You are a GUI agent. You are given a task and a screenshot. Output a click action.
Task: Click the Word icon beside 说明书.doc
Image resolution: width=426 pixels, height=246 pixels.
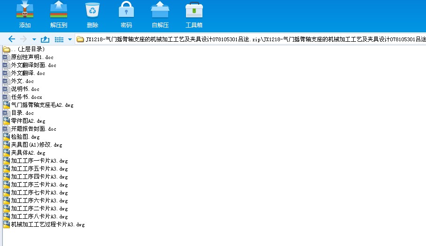tap(7, 89)
